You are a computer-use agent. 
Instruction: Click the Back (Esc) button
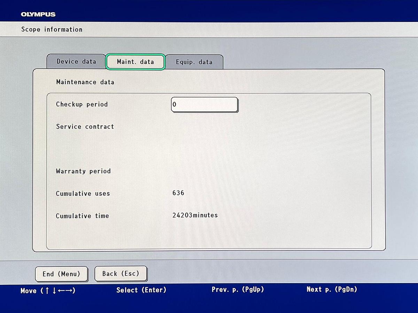tap(121, 274)
